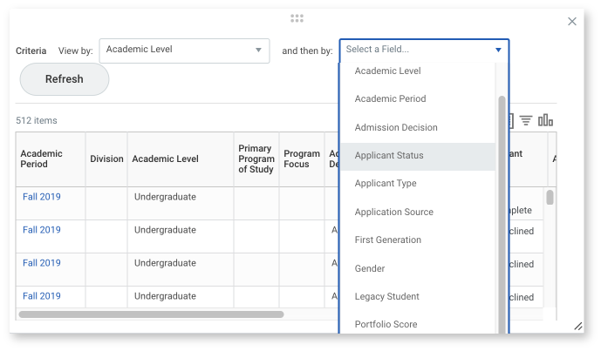The height and width of the screenshot is (351, 601).
Task: Click the drag handle dots at top
Action: pos(297,18)
